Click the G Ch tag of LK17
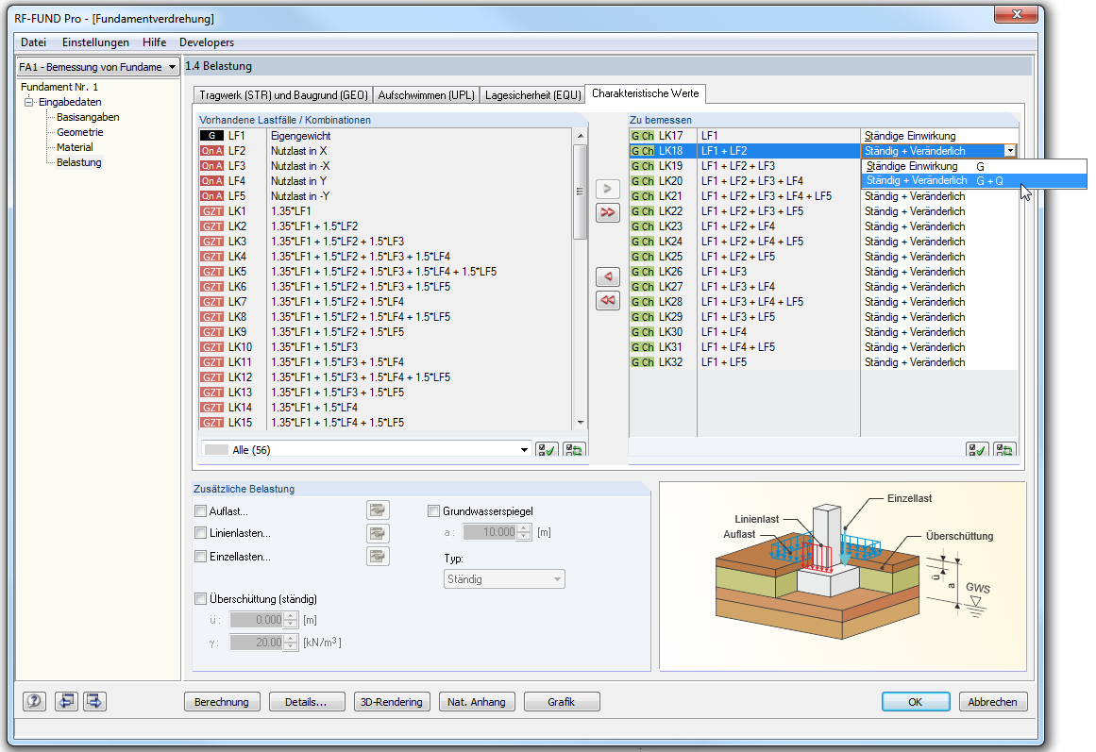Screen dimensions: 1096x752 point(642,136)
